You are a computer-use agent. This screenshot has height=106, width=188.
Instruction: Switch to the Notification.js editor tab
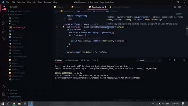pyautogui.click(x=98, y=7)
